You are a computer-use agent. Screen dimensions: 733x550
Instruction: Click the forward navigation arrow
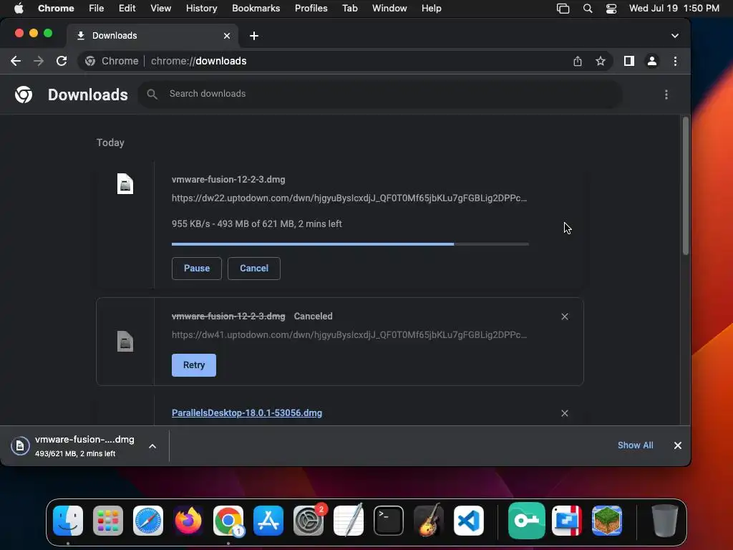(x=39, y=61)
